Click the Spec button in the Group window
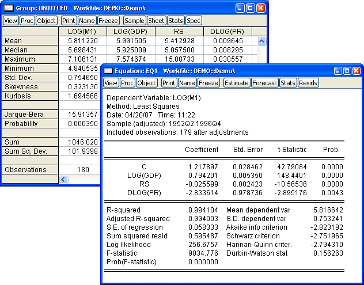364x285 pixels. (x=194, y=20)
